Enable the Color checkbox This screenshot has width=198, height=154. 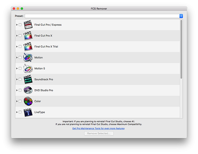click(20, 101)
